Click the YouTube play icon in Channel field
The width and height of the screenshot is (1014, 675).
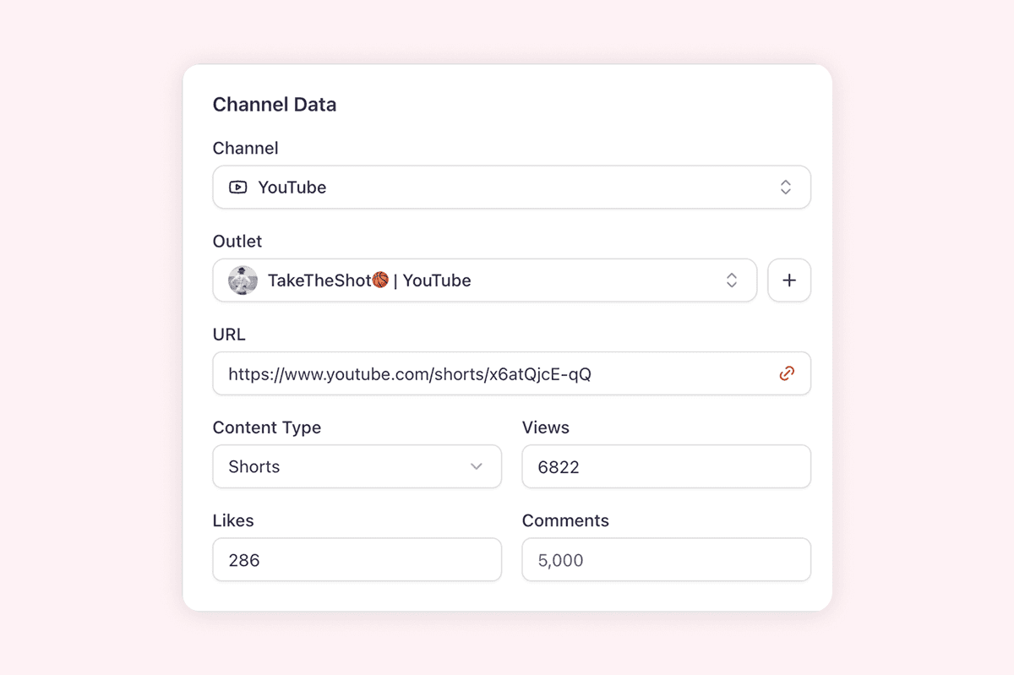click(237, 187)
